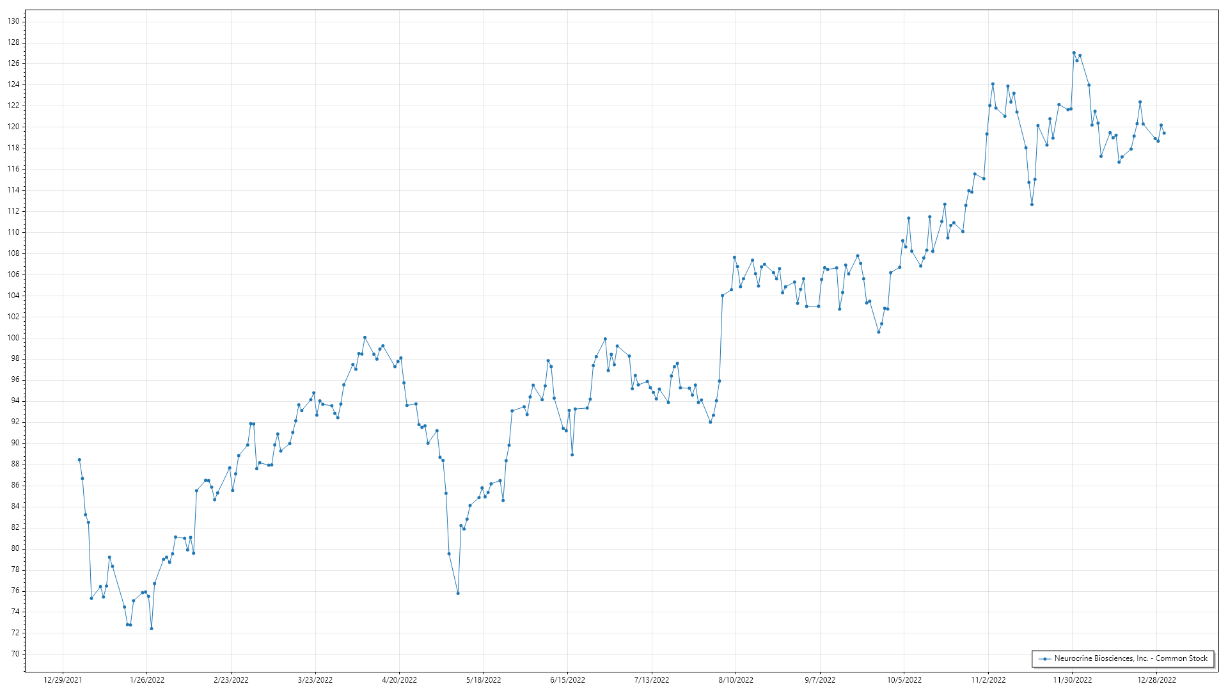Click the 5/18/2022 x-axis date label
Image resolution: width=1228 pixels, height=691 pixels.
(x=484, y=680)
